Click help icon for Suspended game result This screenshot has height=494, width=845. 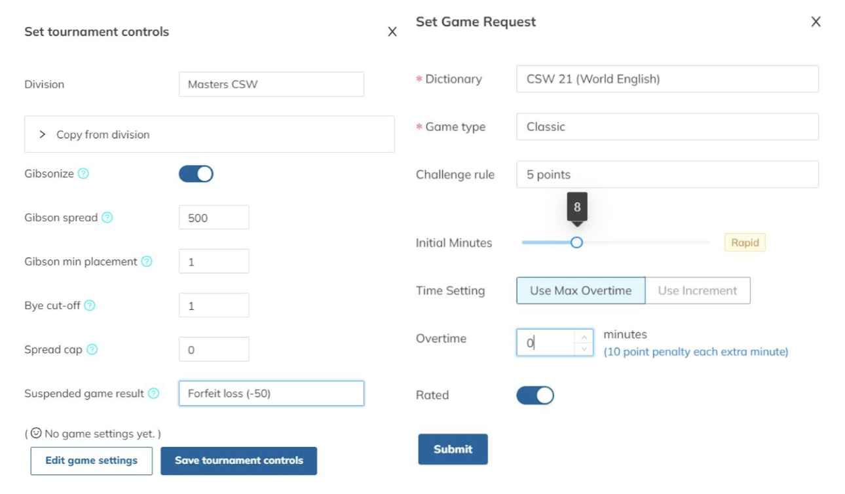click(153, 393)
